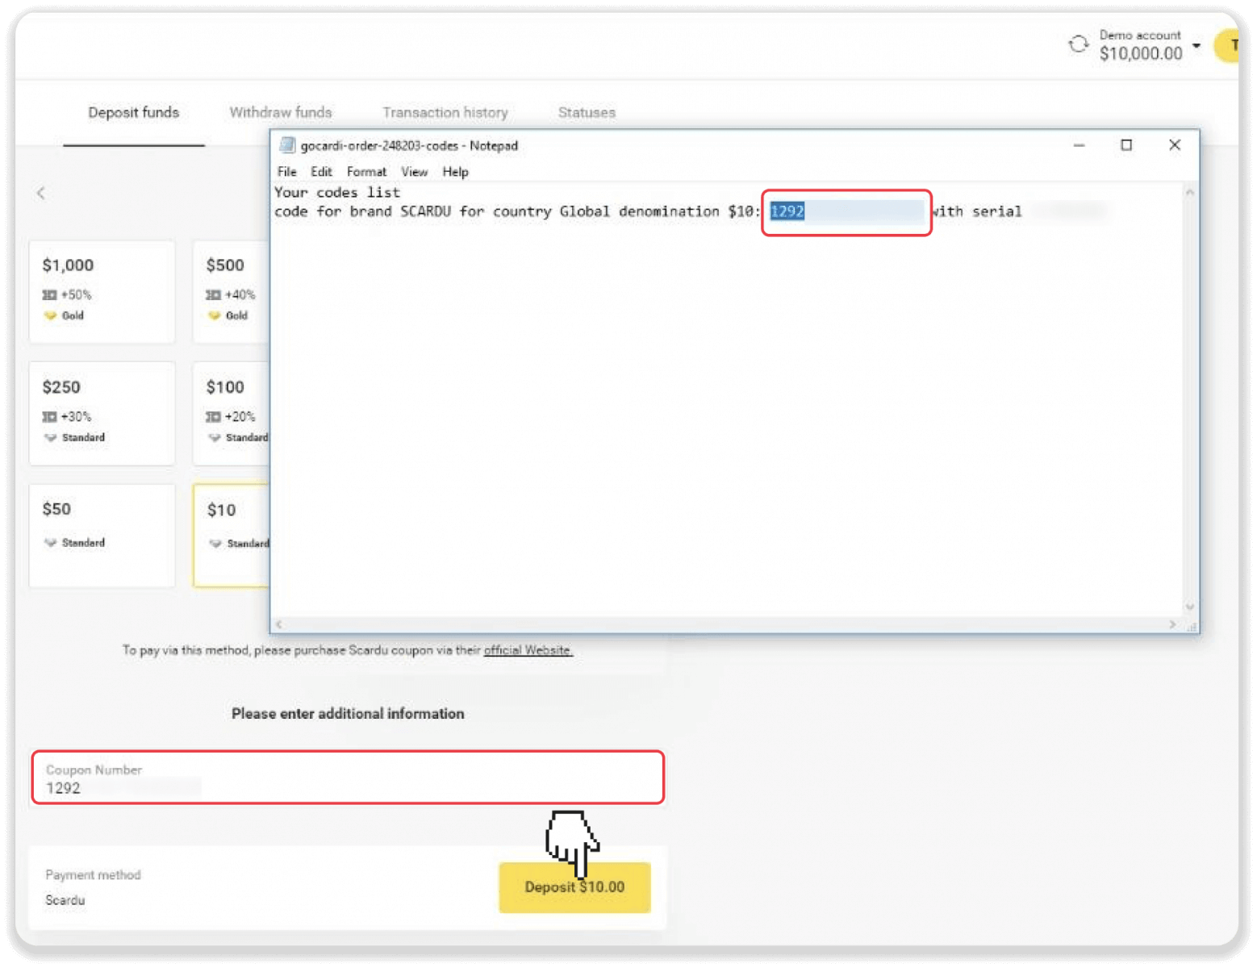This screenshot has width=1257, height=968.
Task: Select the $250 deposit amount card
Action: pos(102,413)
